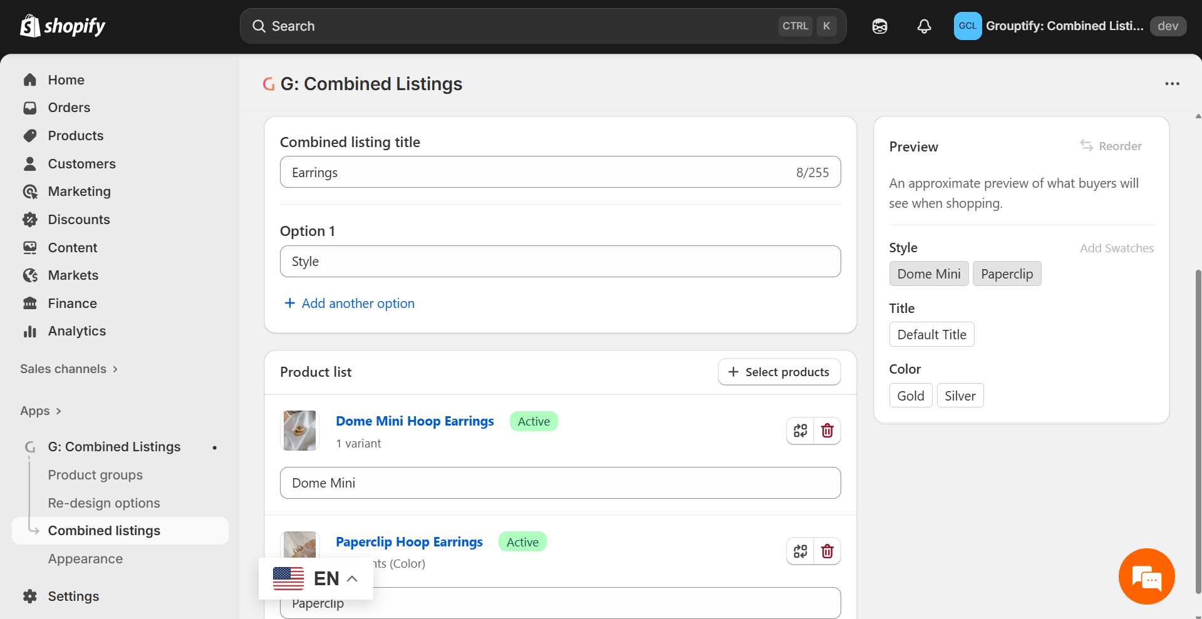Viewport: 1202px width, 619px height.
Task: Open the orange chat support widget
Action: coord(1146,576)
